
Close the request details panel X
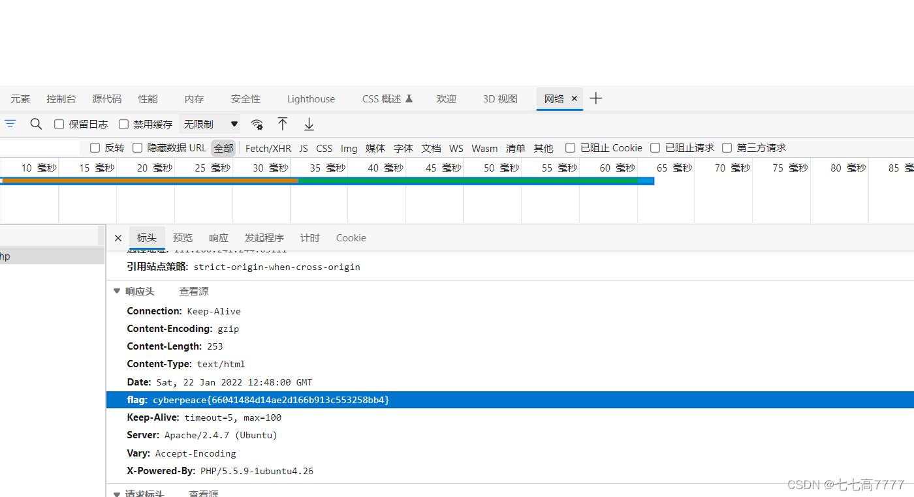(x=118, y=238)
